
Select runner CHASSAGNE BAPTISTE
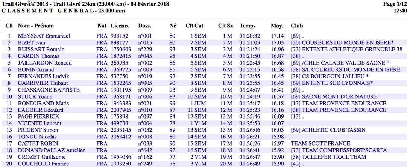(x=49, y=90)
